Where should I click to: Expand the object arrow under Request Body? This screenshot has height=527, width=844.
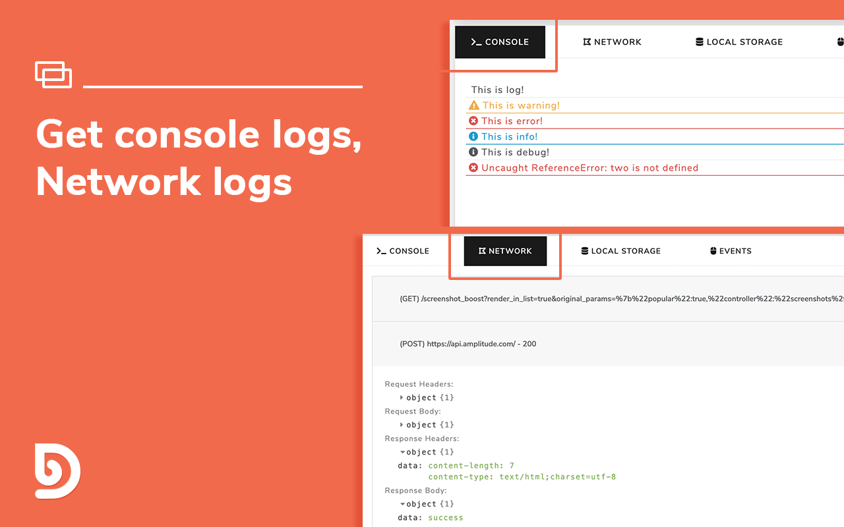click(x=402, y=425)
